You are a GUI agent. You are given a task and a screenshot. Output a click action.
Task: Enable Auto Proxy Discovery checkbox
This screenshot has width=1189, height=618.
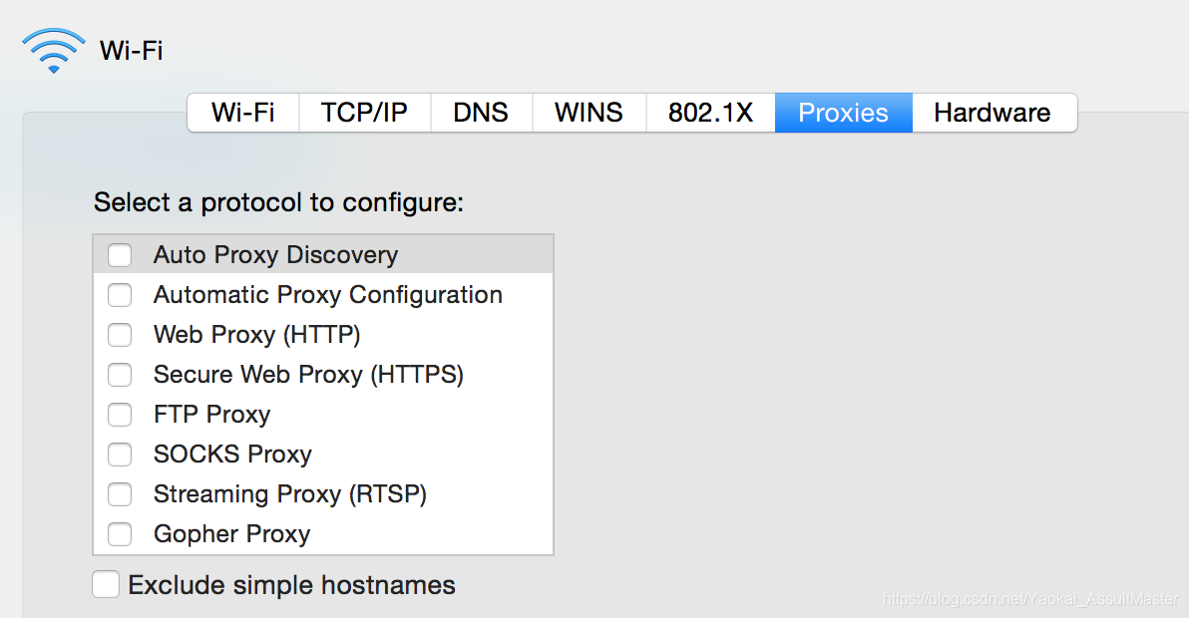point(120,255)
